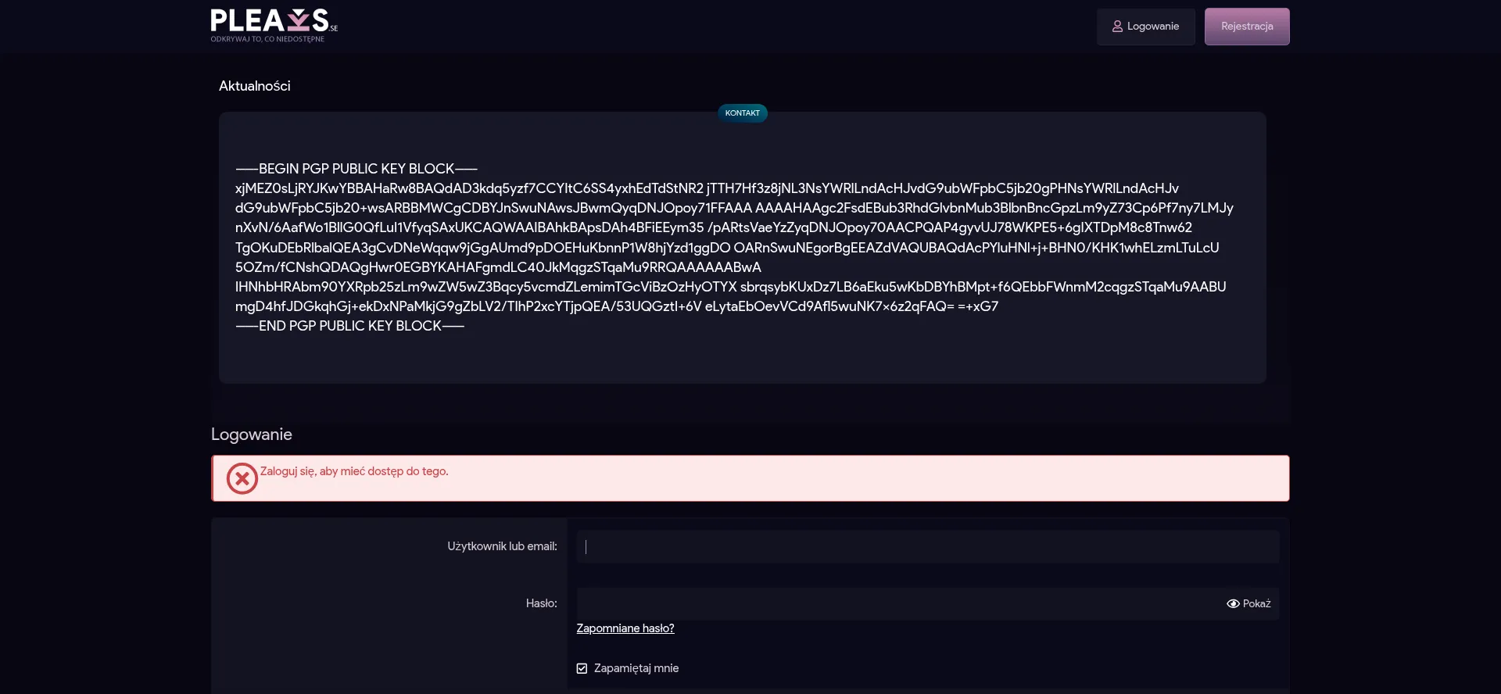This screenshot has width=1501, height=694.
Task: Click the Zapamiętaj mnie label text
Action: click(x=636, y=668)
